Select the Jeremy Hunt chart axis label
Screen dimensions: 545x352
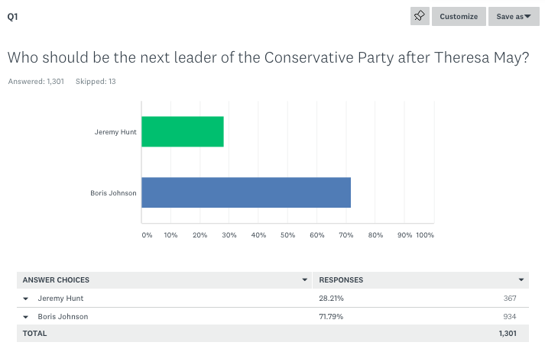tap(115, 131)
